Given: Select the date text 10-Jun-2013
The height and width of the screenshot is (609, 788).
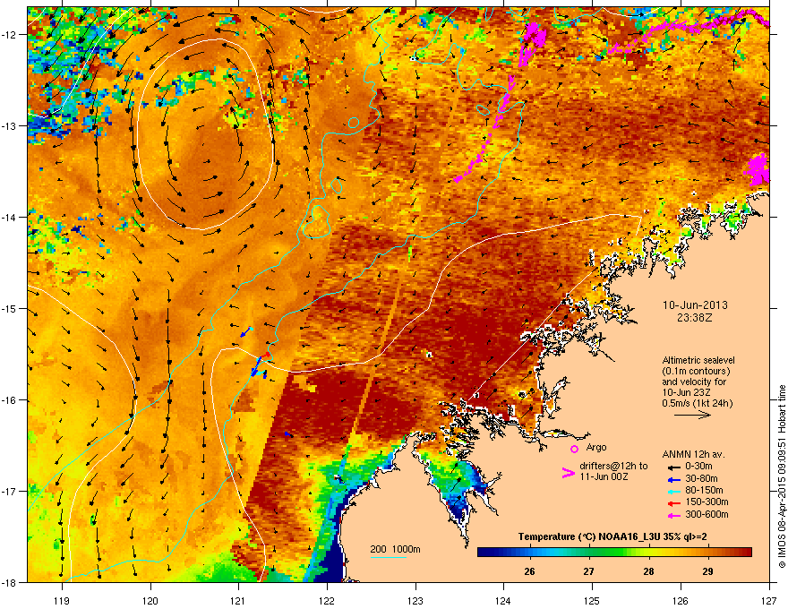Looking at the screenshot, I should pyautogui.click(x=695, y=305).
